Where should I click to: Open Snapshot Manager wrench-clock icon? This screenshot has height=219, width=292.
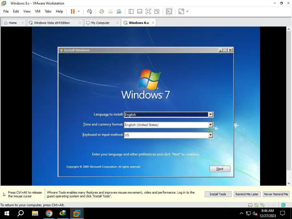119,11
